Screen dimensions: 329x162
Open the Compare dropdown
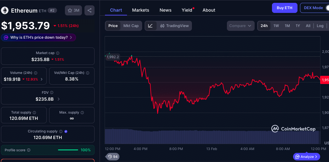[x=240, y=26]
